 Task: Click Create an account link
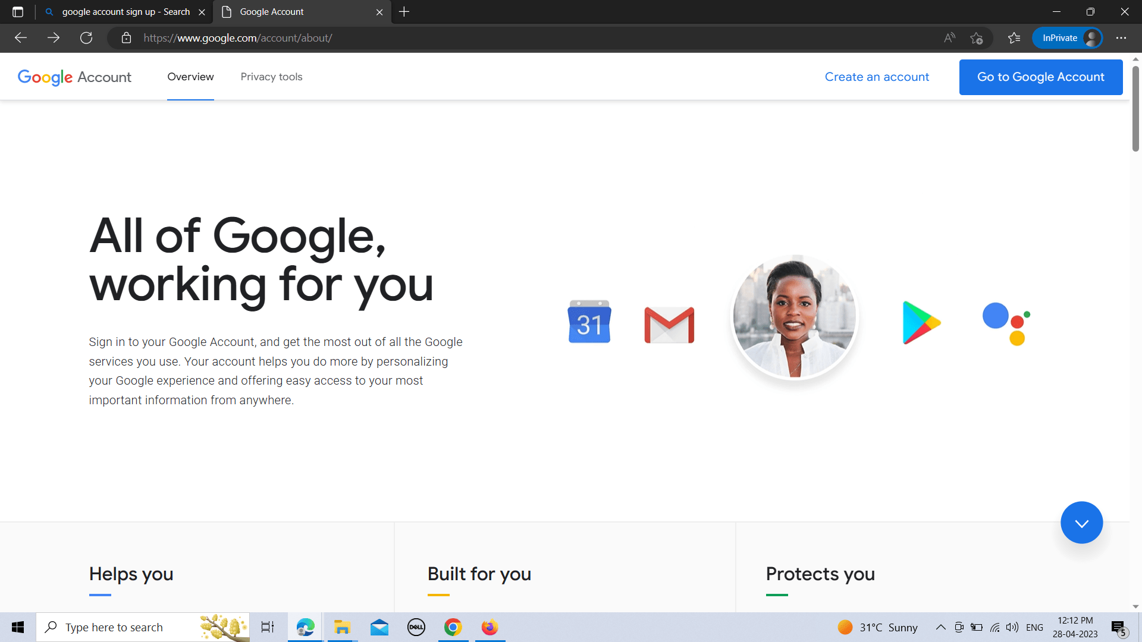(877, 77)
